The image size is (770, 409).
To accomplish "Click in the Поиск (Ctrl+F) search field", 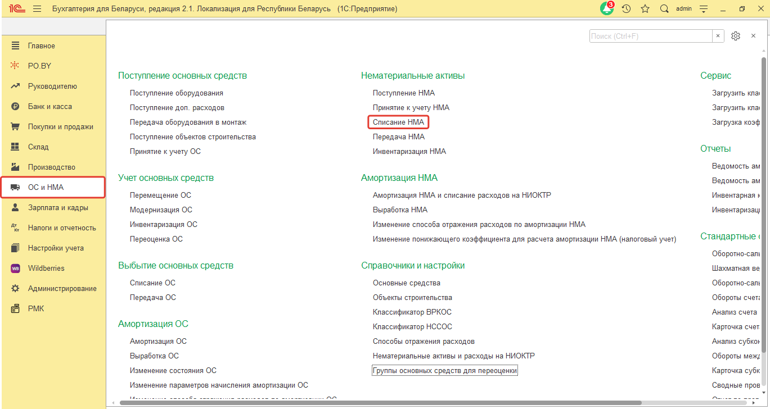I will [650, 36].
